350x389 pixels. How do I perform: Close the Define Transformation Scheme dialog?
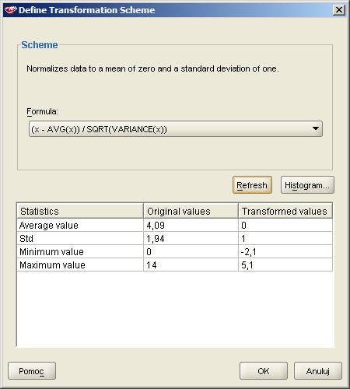pyautogui.click(x=338, y=10)
